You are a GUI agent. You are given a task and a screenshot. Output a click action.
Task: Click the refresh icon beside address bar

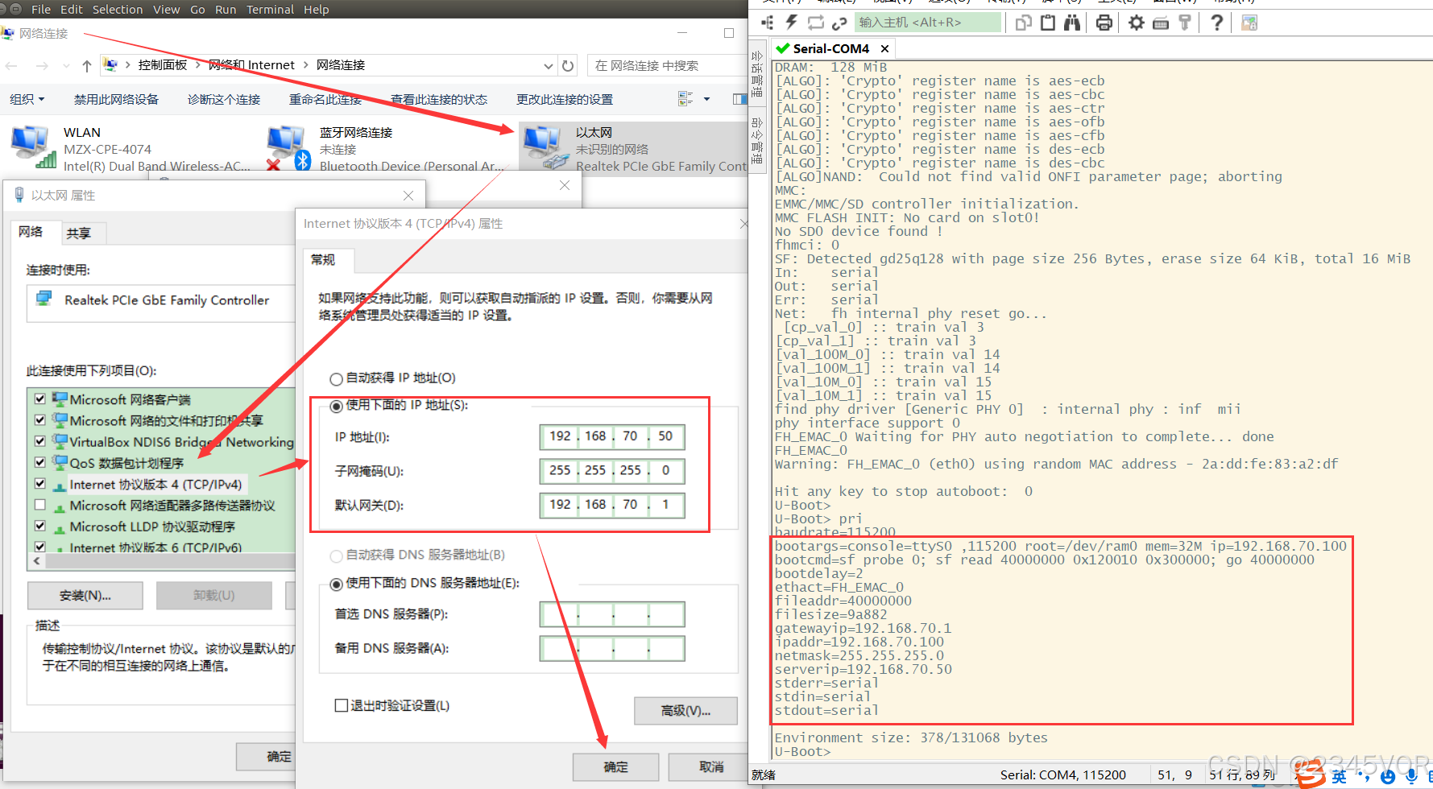click(x=568, y=65)
